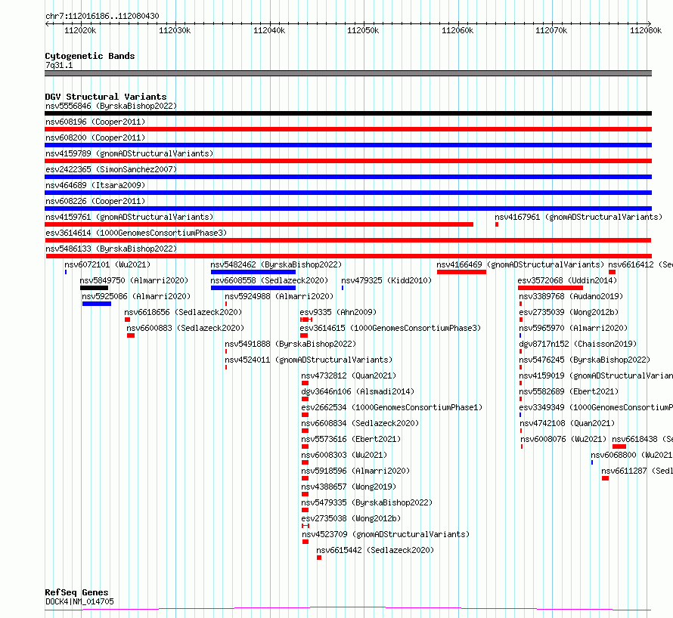Click the nsv5486133 (ByrskaBishop2022) label
The image size is (673, 618).
pos(111,249)
